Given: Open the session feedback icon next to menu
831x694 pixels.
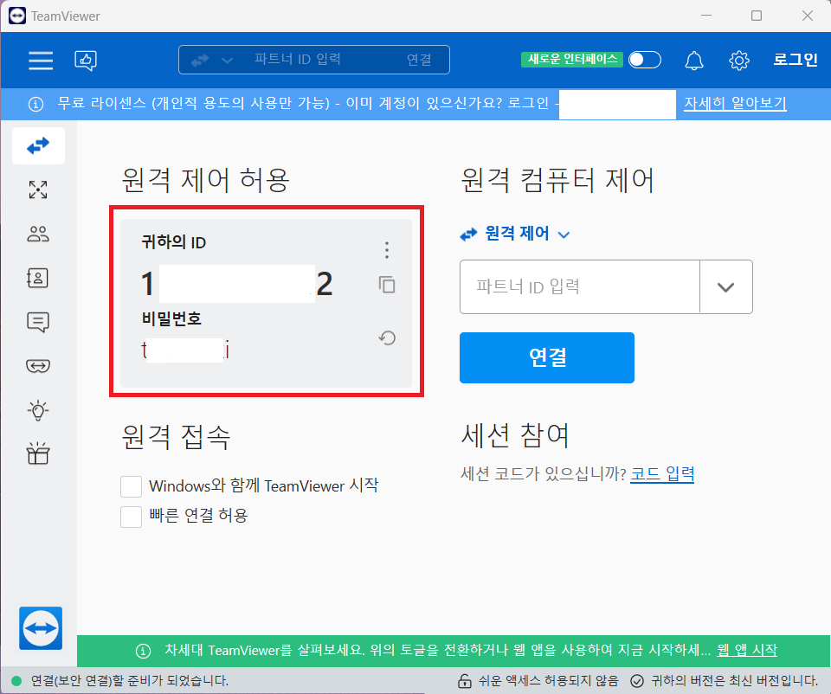Looking at the screenshot, I should tap(85, 61).
